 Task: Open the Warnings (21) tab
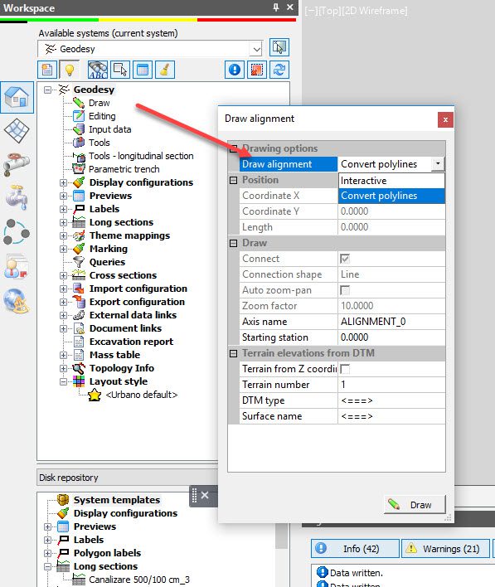point(445,548)
